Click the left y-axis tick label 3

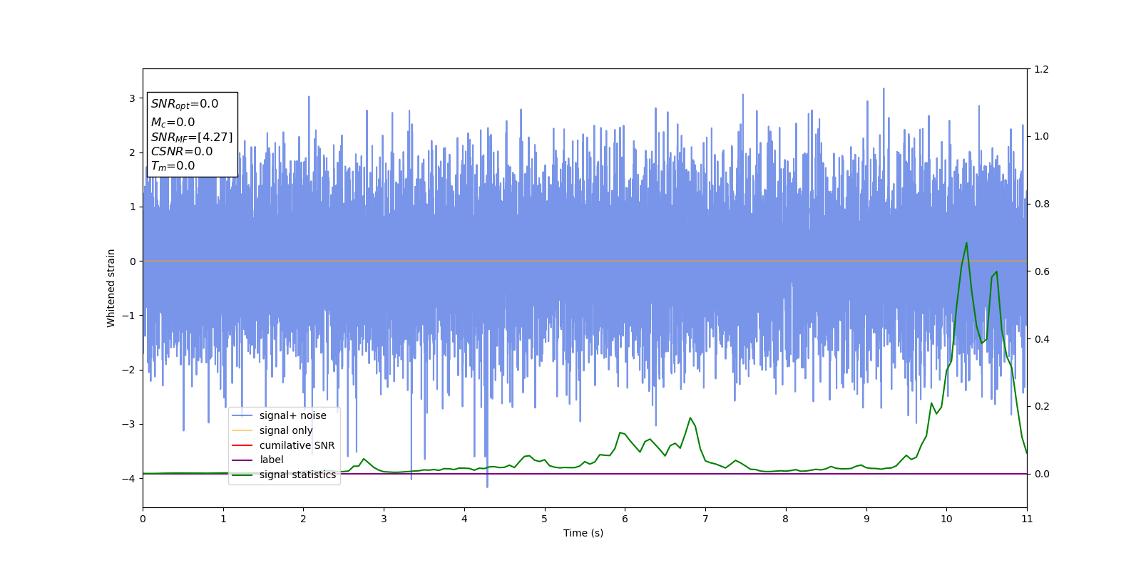pos(132,98)
